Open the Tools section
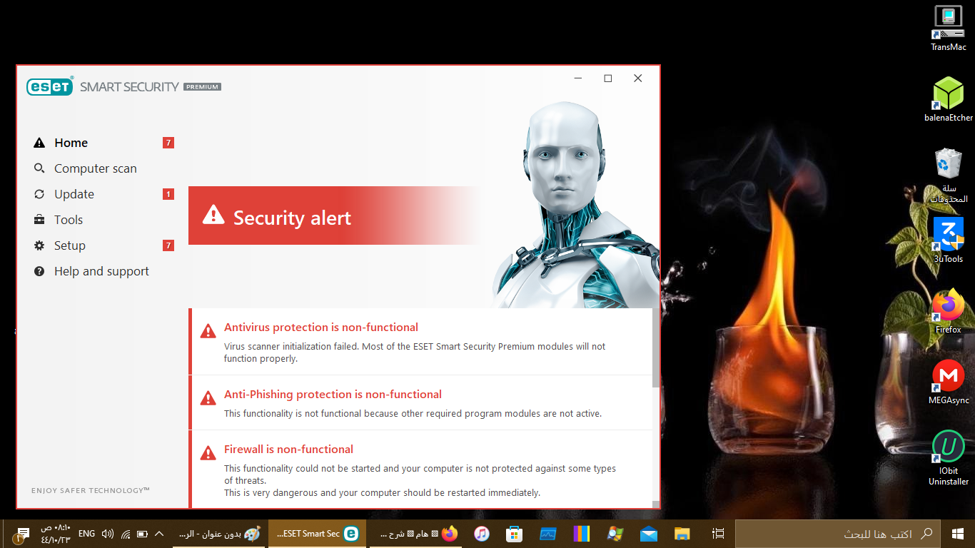Screen dimensions: 975x548 tap(68, 220)
